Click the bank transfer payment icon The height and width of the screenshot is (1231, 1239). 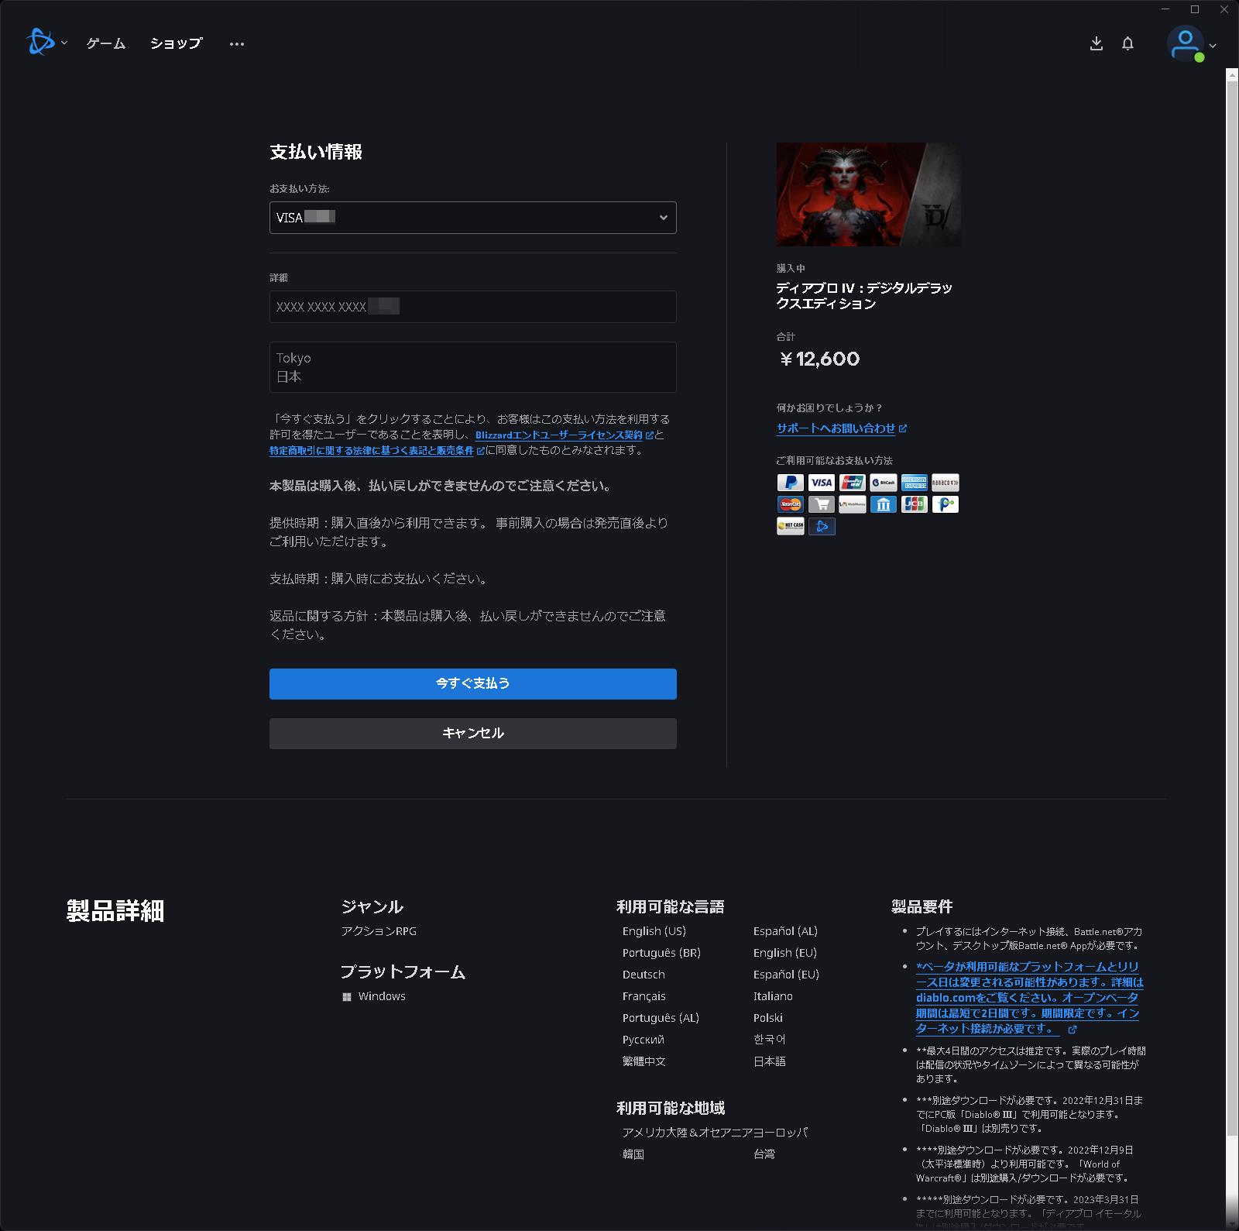coord(884,504)
